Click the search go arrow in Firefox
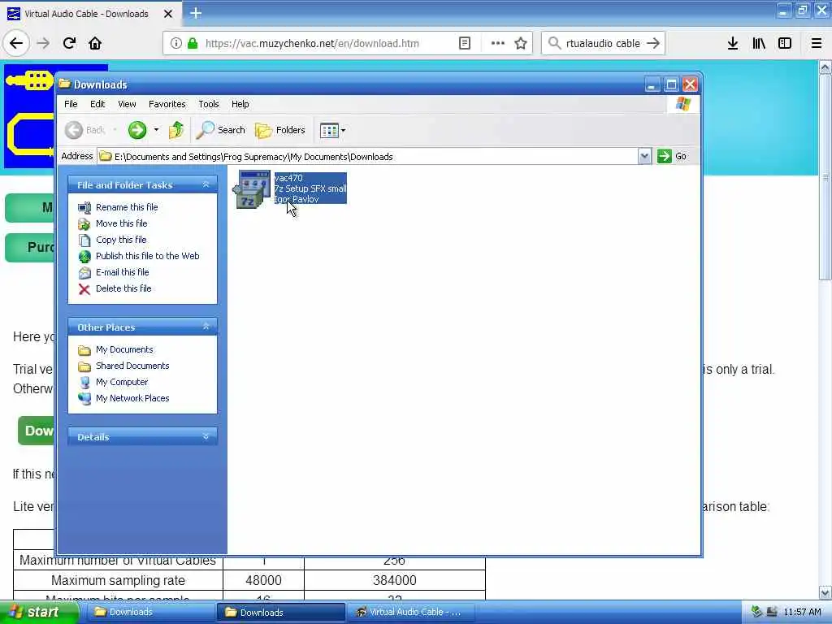The image size is (832, 624). pyautogui.click(x=653, y=43)
